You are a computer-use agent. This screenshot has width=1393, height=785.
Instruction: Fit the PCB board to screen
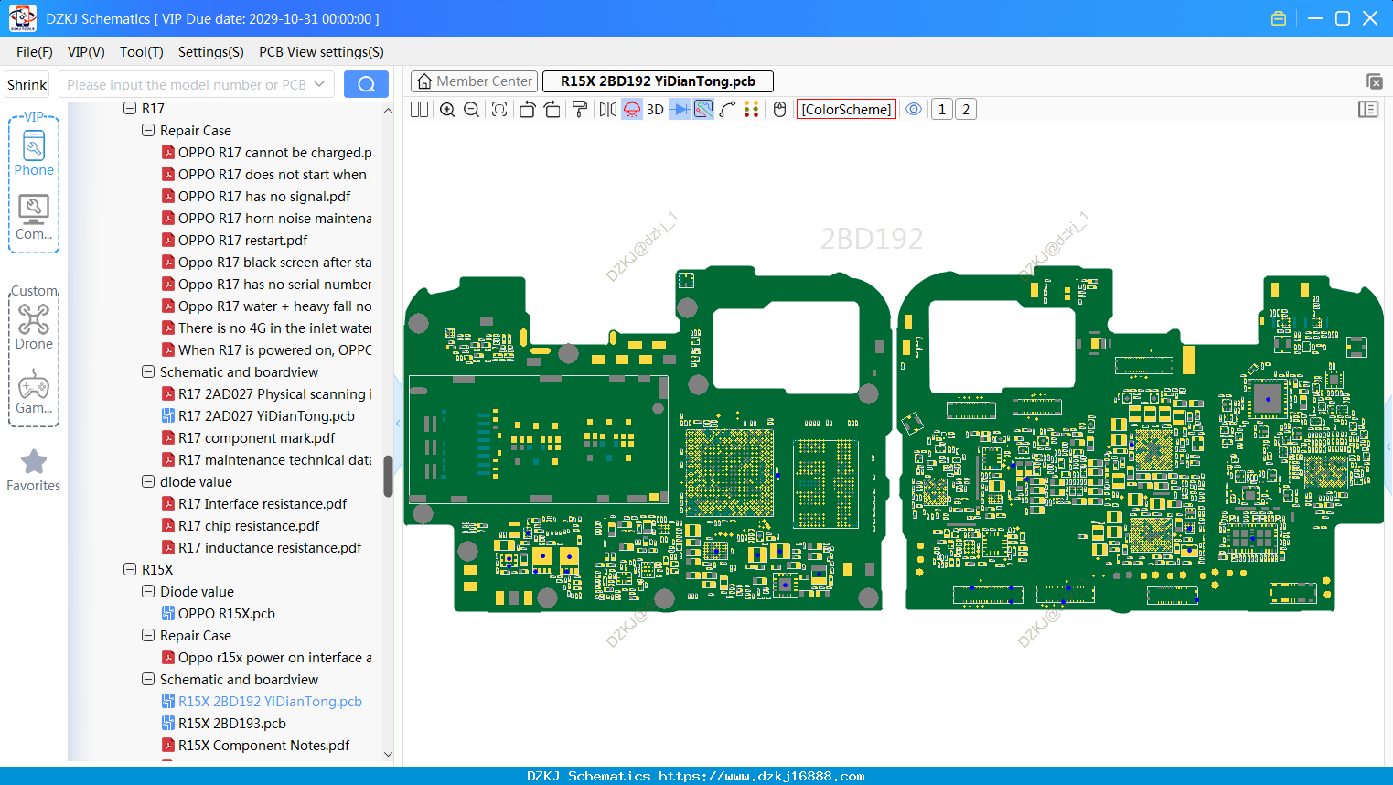pyautogui.click(x=499, y=110)
